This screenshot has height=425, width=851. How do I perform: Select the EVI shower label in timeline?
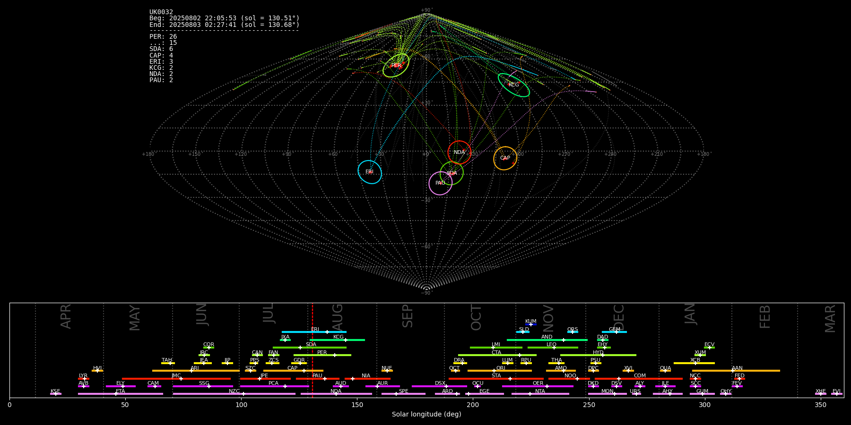[x=836, y=391]
